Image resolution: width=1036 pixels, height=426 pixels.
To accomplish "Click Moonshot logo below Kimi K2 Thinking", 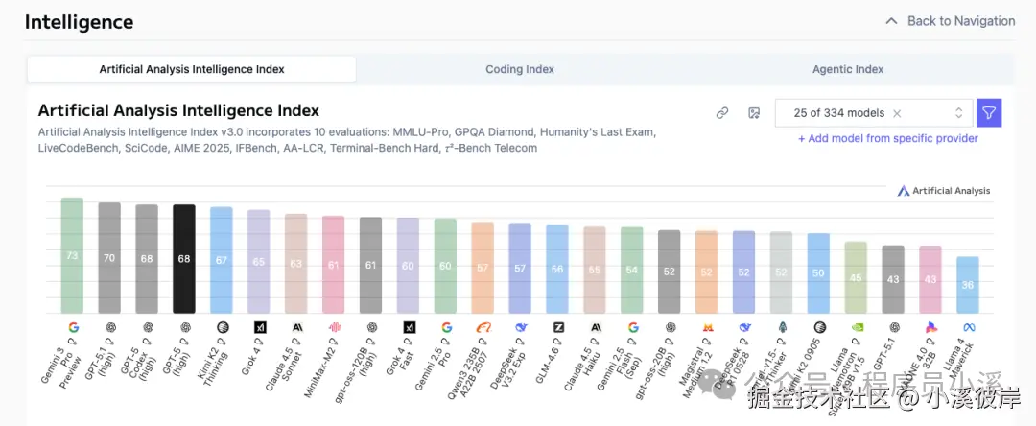I will click(222, 327).
